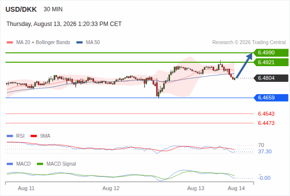
Task: Click the 9MA red legend marker
Action: click(x=33, y=136)
